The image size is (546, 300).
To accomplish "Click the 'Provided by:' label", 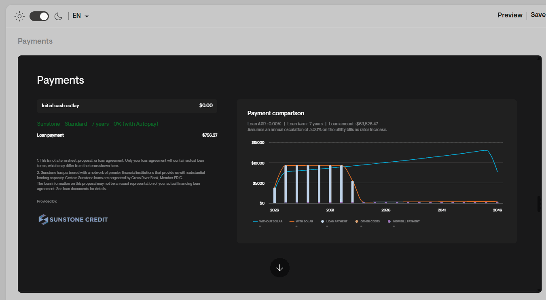I will [x=47, y=201].
